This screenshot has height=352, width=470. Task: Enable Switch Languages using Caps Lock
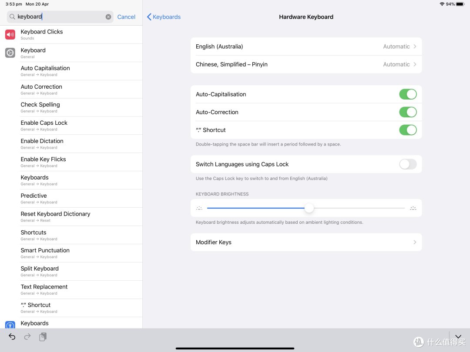click(x=408, y=164)
